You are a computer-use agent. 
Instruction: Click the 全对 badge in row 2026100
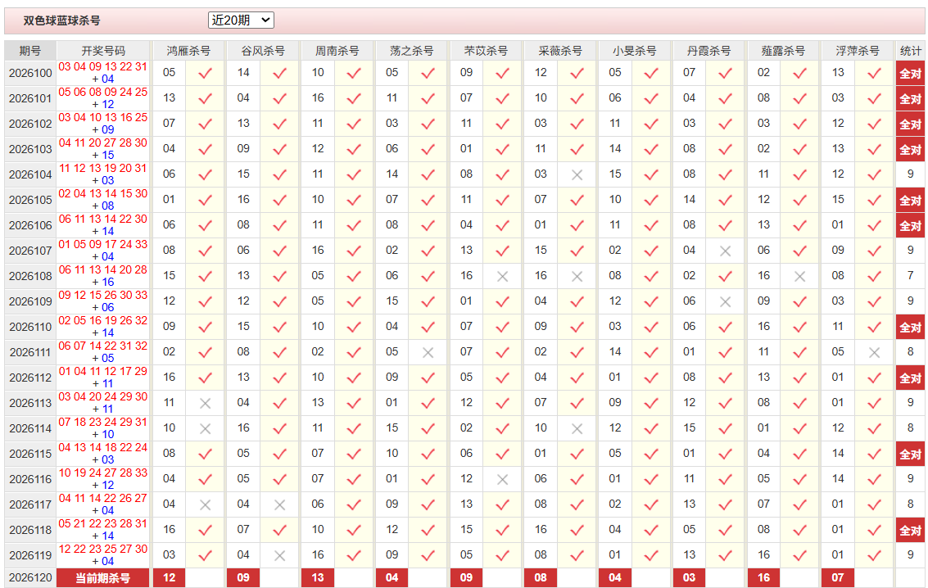click(910, 74)
